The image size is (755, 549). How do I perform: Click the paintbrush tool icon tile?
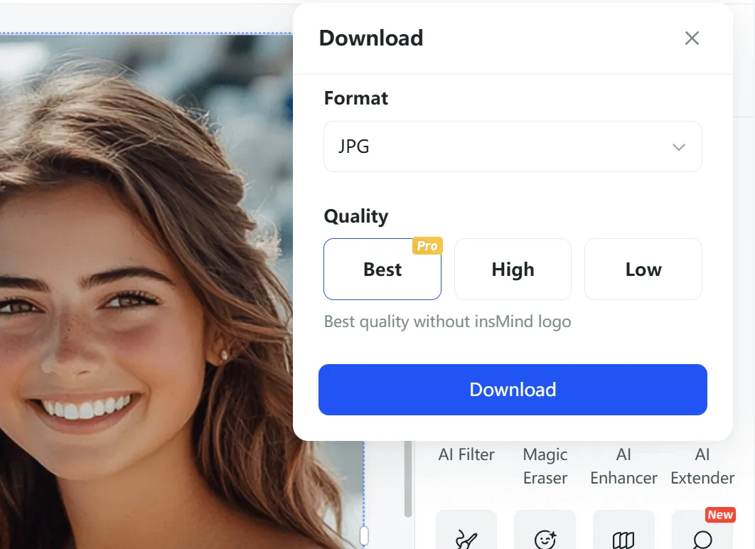coord(466,530)
